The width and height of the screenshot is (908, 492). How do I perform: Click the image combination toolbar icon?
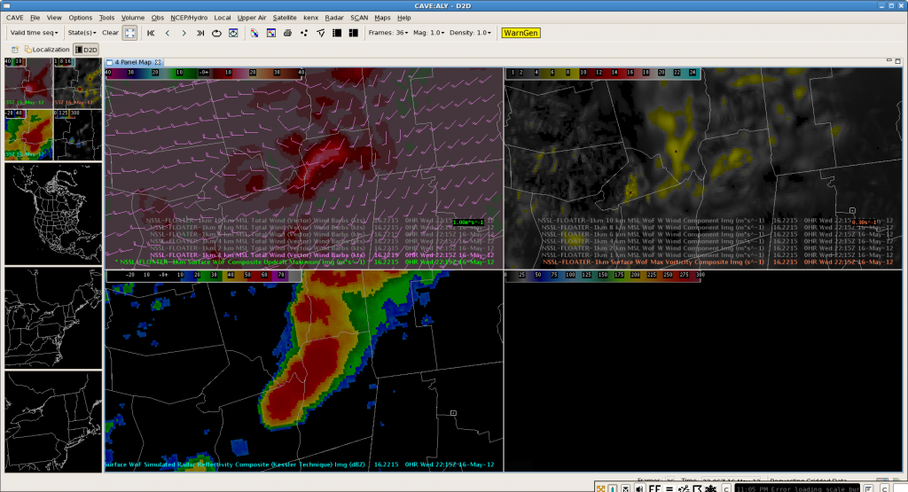click(x=254, y=33)
